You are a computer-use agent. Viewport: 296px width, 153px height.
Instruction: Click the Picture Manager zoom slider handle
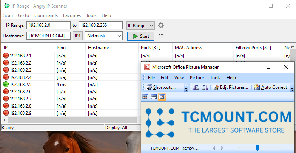pyautogui.click(x=257, y=147)
